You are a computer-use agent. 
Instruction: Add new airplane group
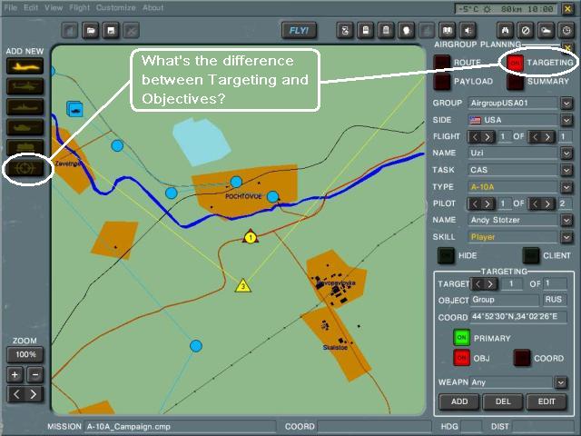click(x=25, y=66)
